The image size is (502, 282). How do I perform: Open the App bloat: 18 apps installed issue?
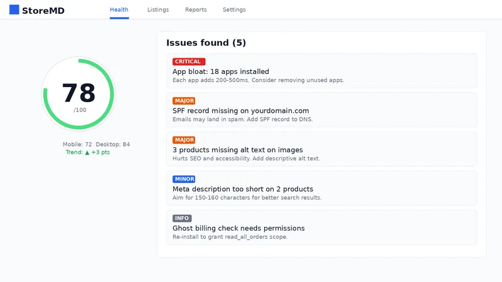322,71
